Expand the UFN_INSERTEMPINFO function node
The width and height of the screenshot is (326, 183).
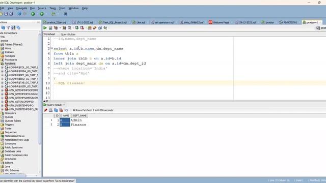click(2, 106)
